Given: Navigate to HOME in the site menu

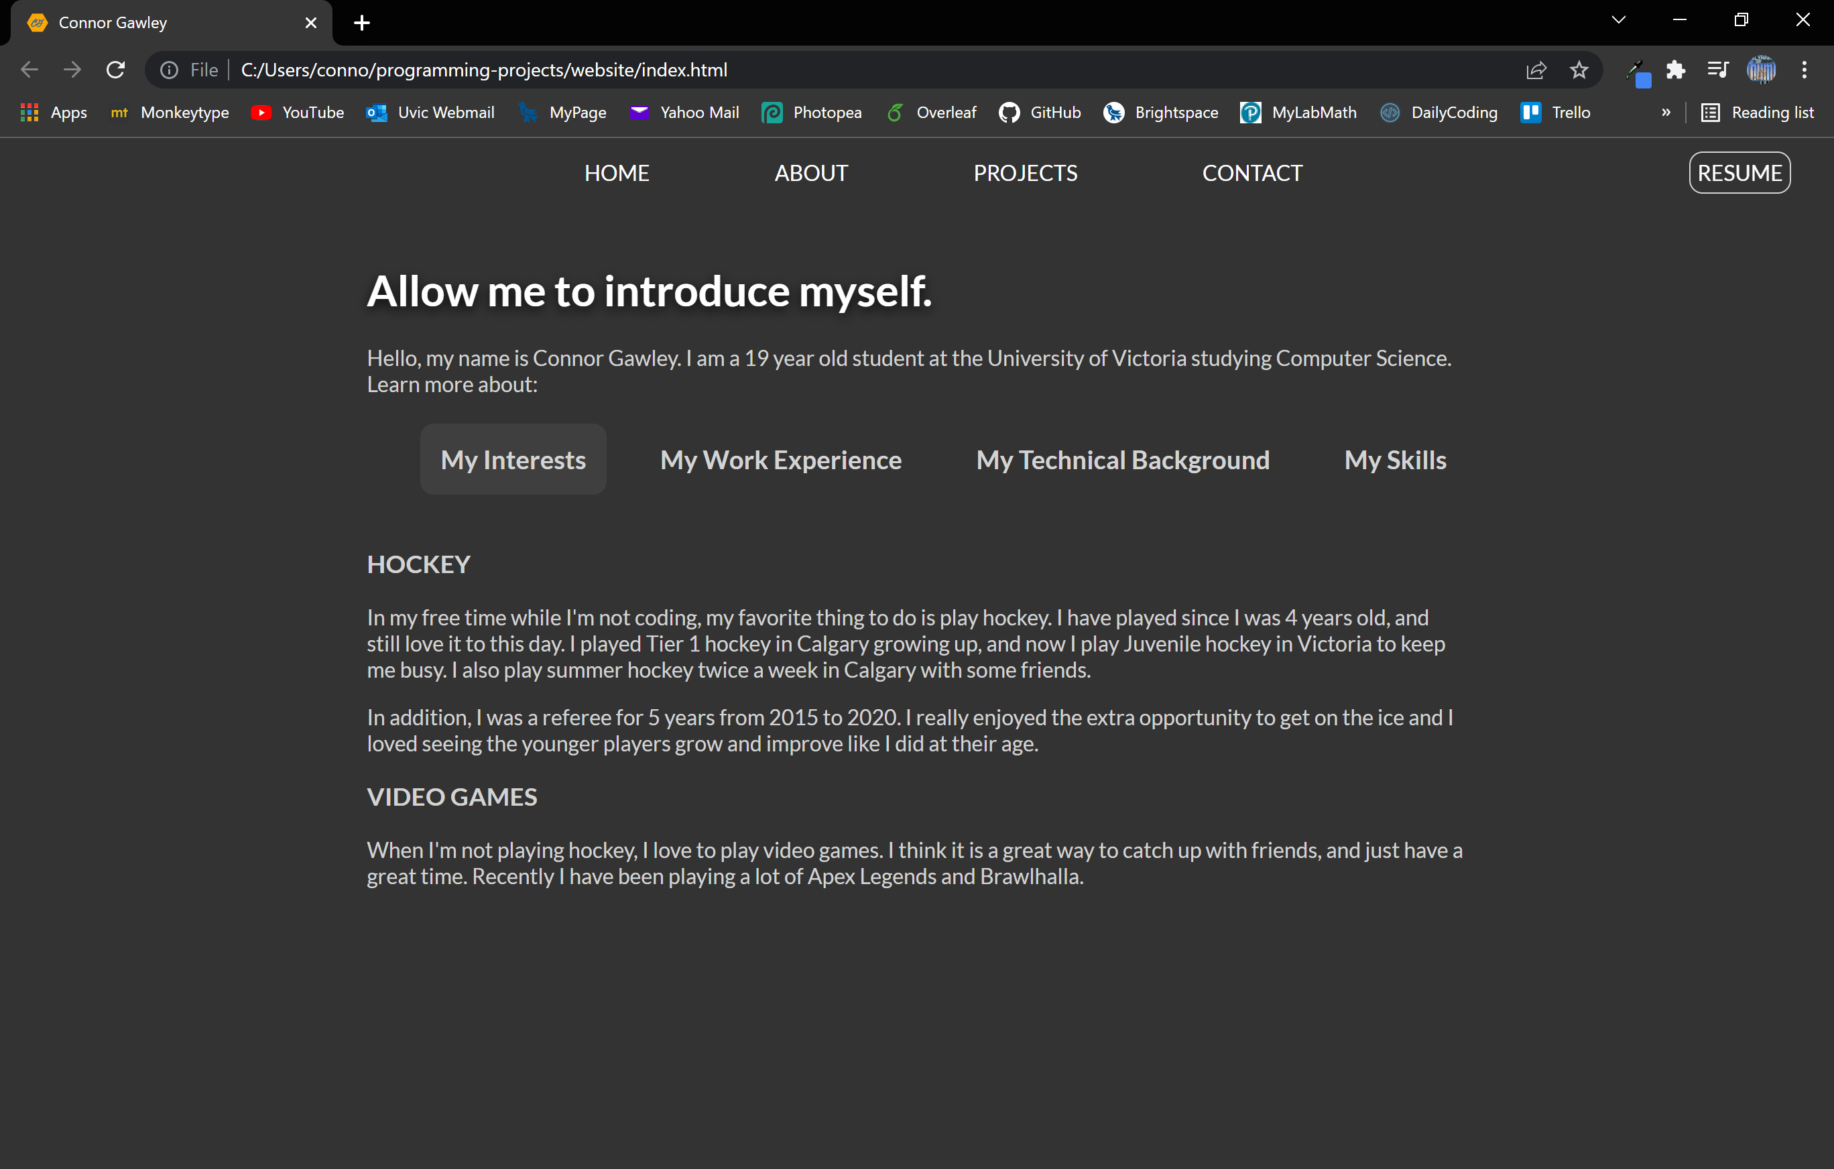Looking at the screenshot, I should (x=616, y=173).
